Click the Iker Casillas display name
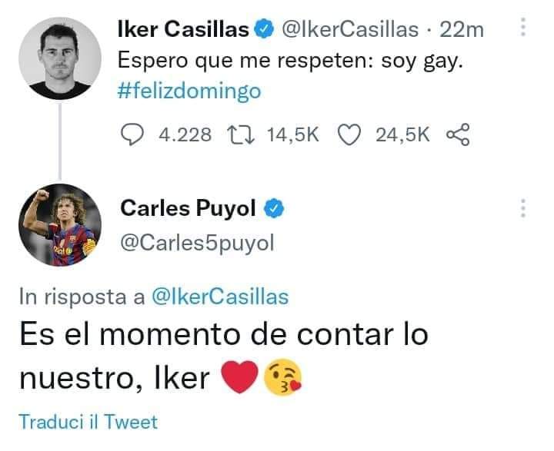The height and width of the screenshot is (451, 554). (x=182, y=30)
